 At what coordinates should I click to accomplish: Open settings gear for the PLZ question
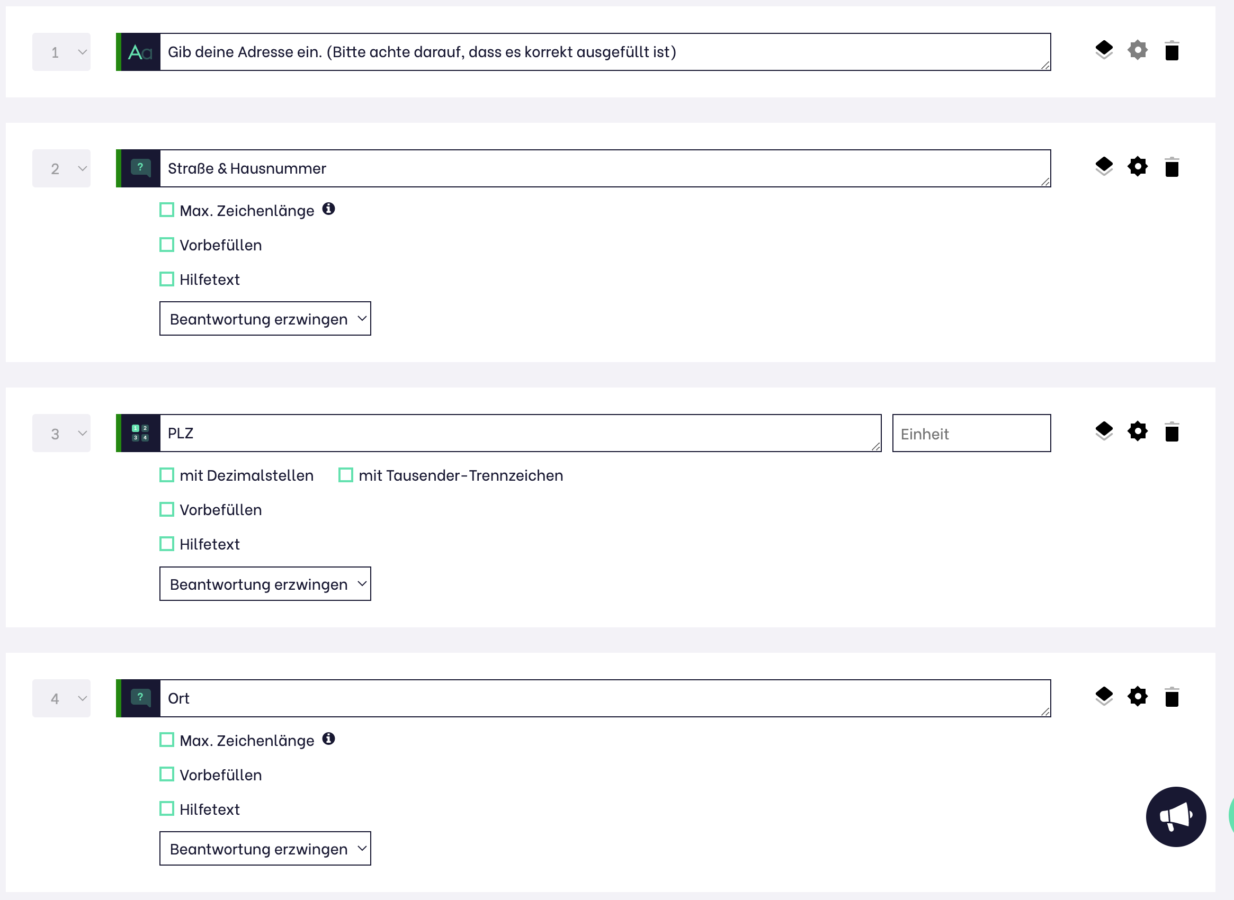pyautogui.click(x=1137, y=431)
